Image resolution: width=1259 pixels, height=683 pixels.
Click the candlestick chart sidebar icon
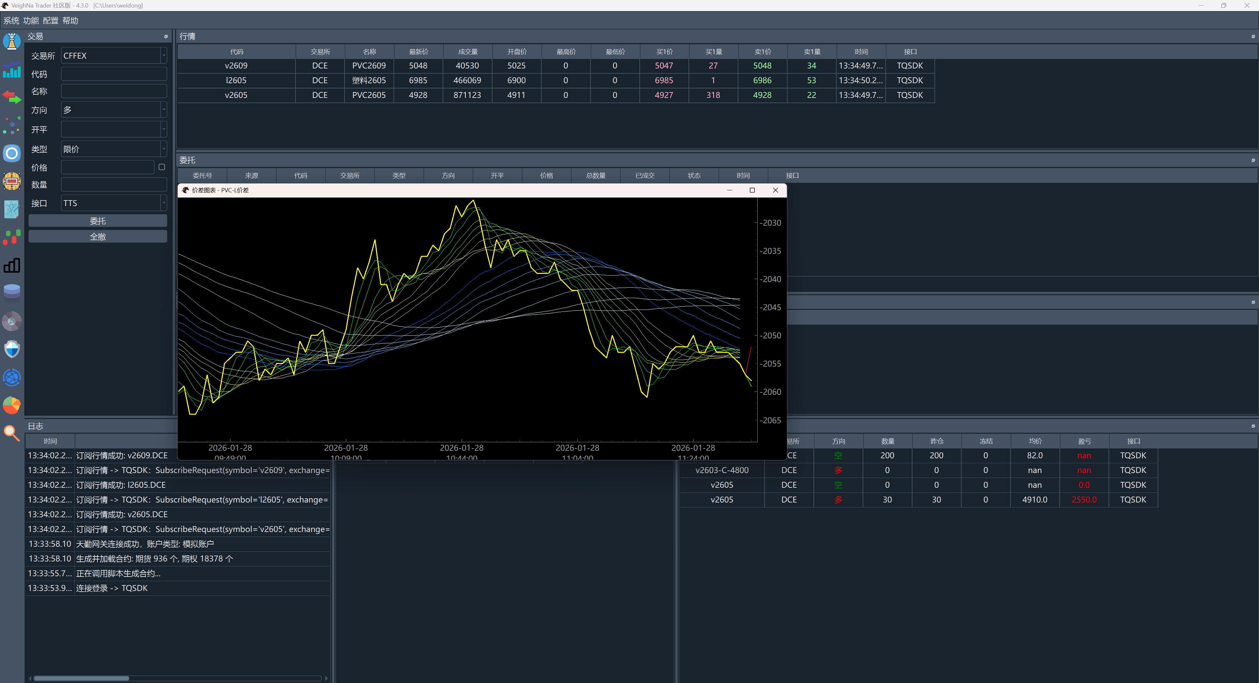coord(12,237)
